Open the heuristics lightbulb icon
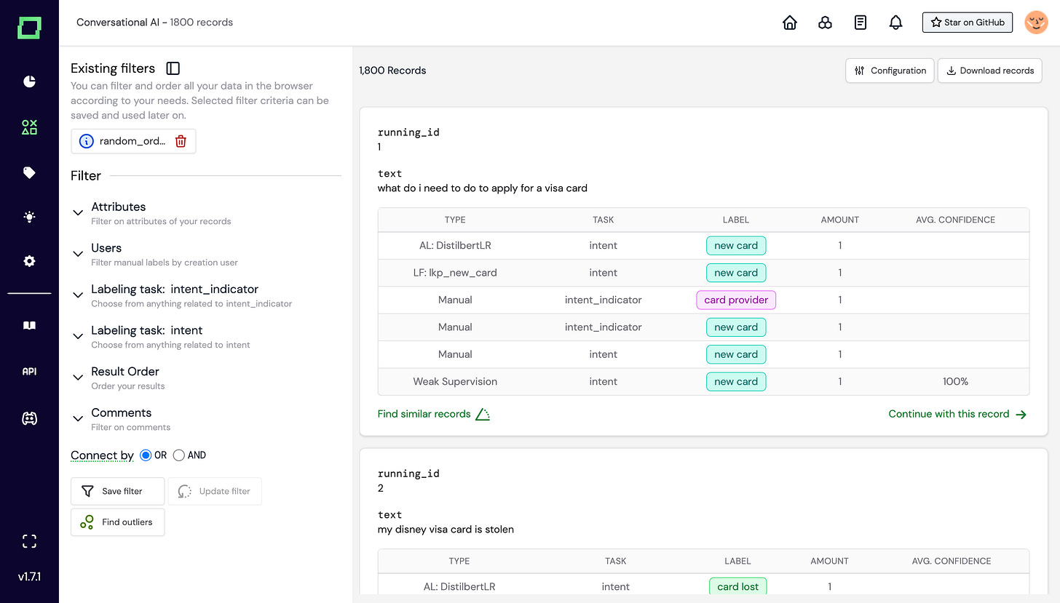Viewport: 1060px width, 603px height. click(x=29, y=217)
